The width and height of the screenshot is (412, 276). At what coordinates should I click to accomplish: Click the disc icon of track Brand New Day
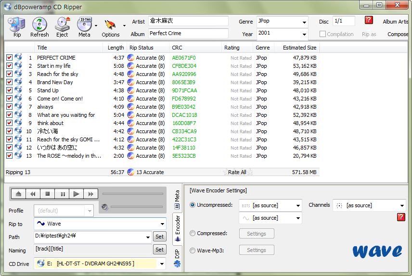pos(18,82)
